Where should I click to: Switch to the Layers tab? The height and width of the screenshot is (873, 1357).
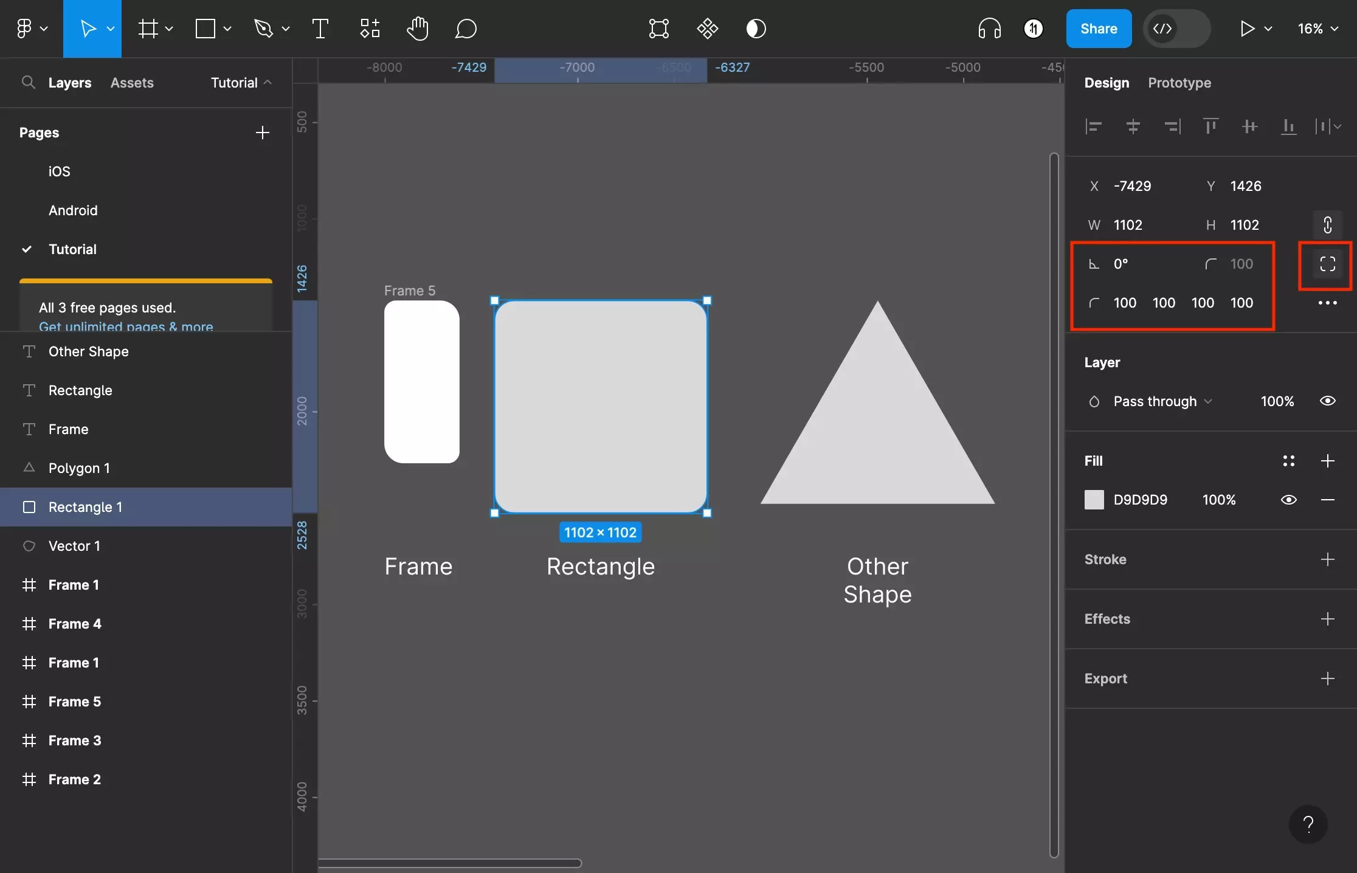(x=70, y=83)
